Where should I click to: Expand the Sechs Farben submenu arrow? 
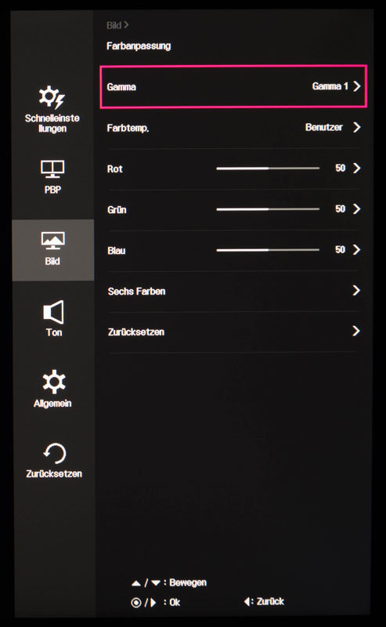[356, 290]
